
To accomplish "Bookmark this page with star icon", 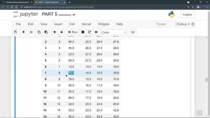I will (193, 7).
